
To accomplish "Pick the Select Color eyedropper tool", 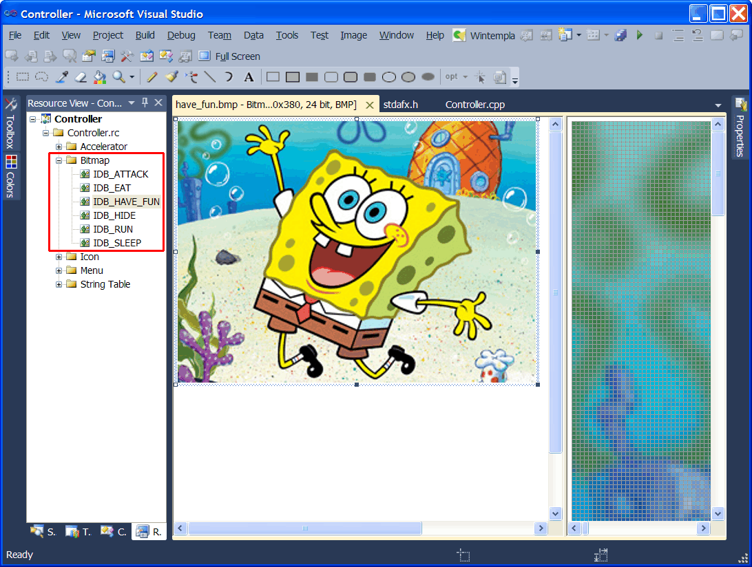I will [61, 76].
